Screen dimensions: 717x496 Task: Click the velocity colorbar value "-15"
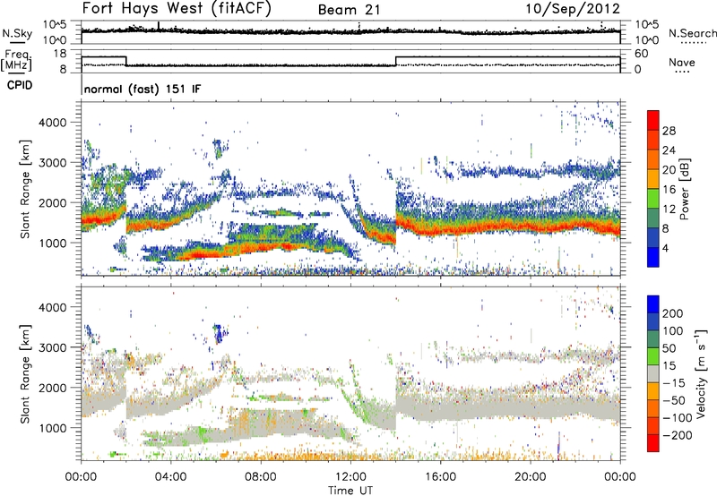point(674,382)
